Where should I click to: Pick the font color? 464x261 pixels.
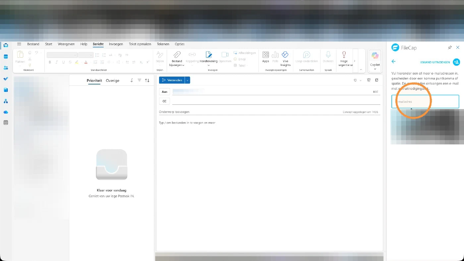click(x=86, y=62)
